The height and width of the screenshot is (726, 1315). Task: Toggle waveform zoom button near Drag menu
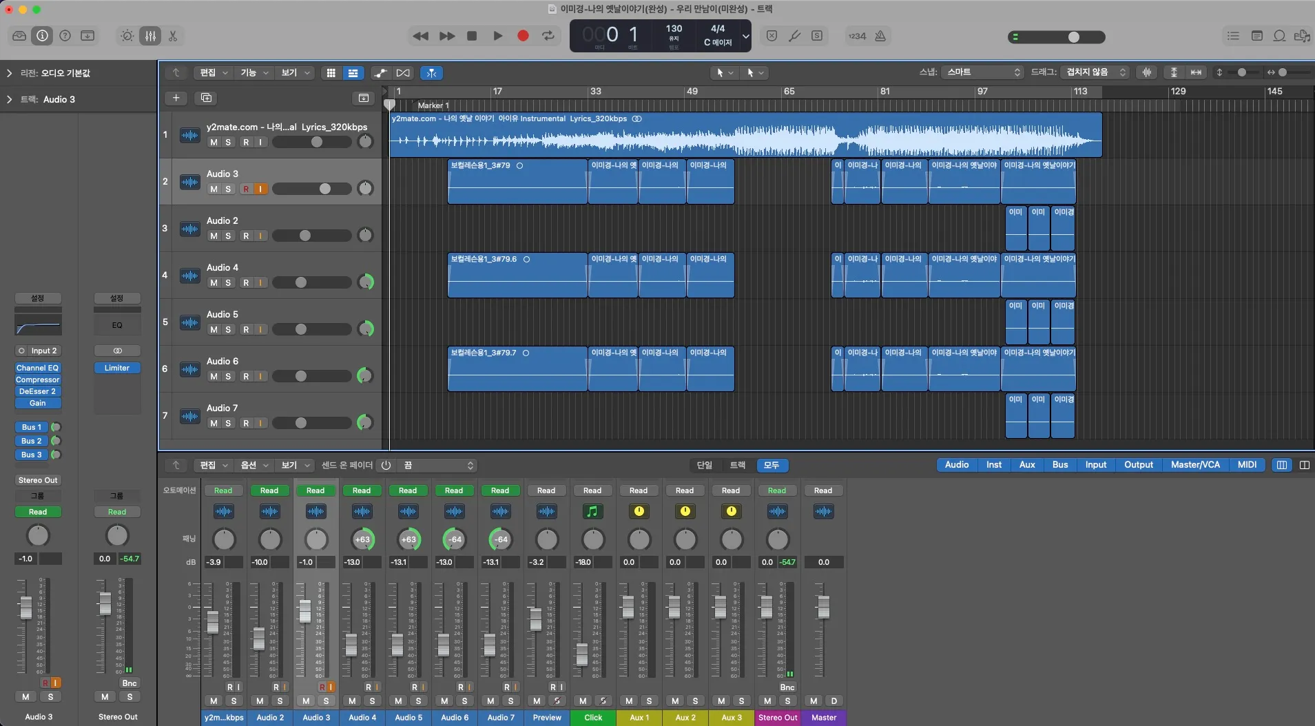1147,72
